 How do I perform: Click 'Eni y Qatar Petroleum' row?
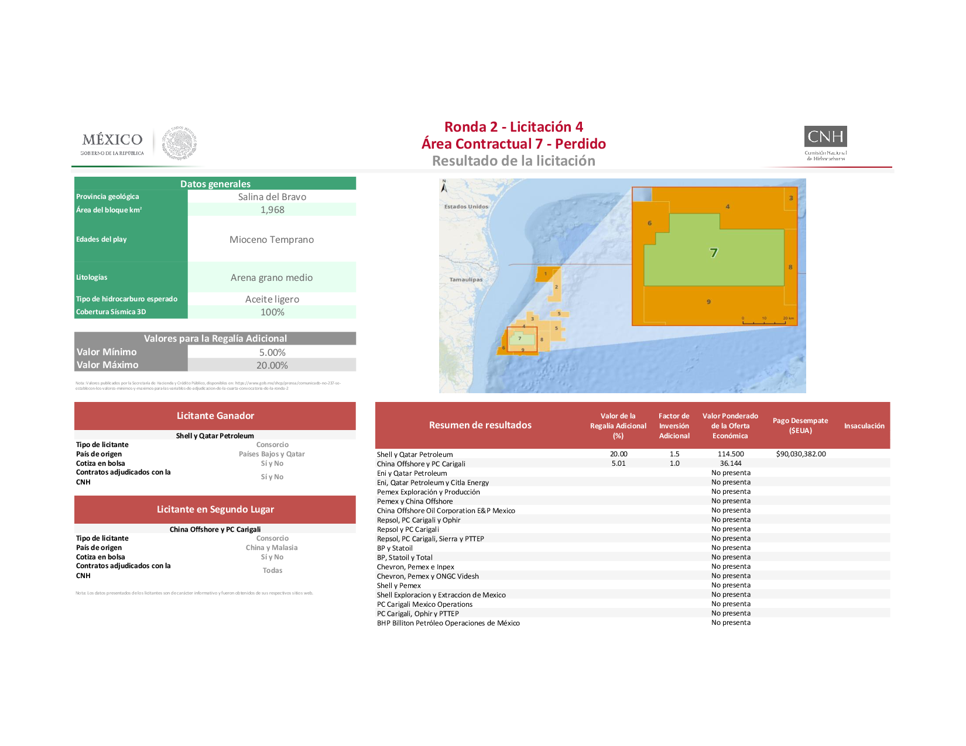click(x=632, y=473)
